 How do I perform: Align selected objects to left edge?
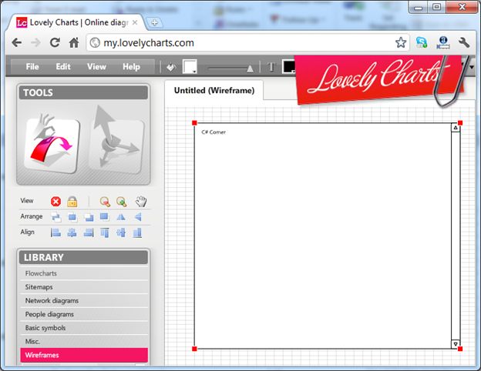tap(55, 232)
